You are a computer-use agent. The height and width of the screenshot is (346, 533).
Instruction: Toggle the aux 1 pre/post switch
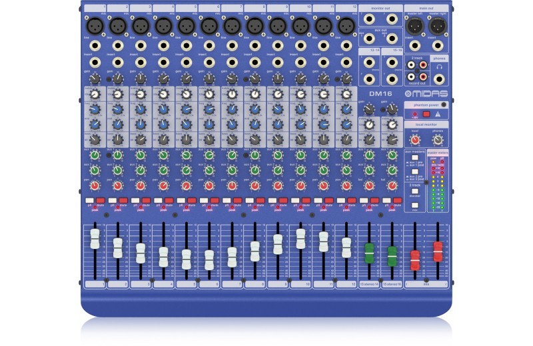click(415, 158)
